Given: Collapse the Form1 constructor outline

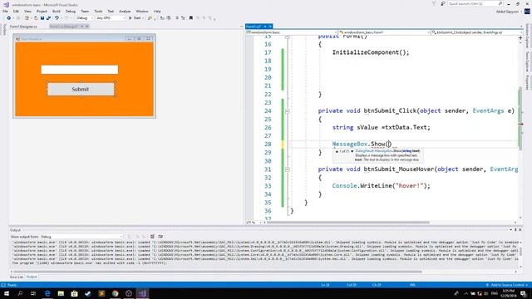Looking at the screenshot, I should coord(288,37).
